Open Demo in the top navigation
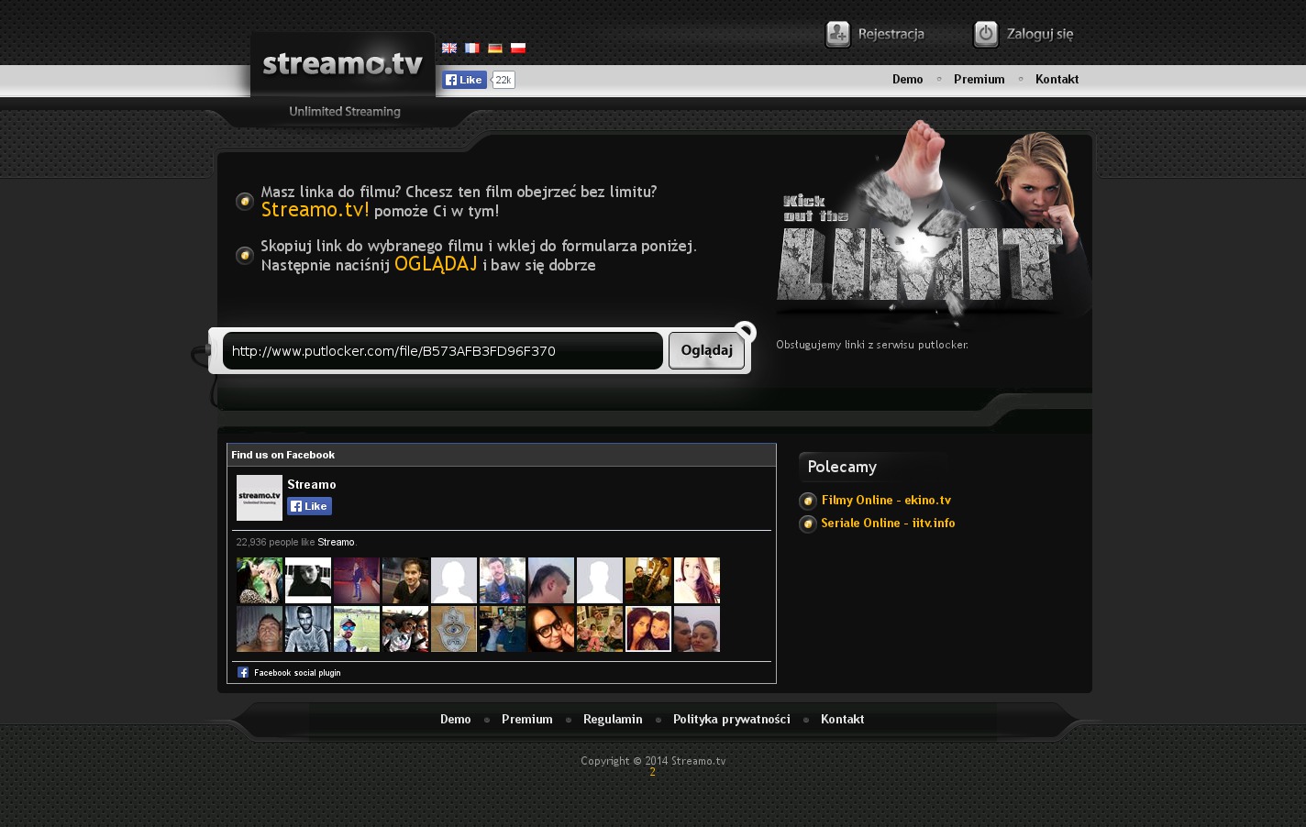The width and height of the screenshot is (1306, 827). 907,80
